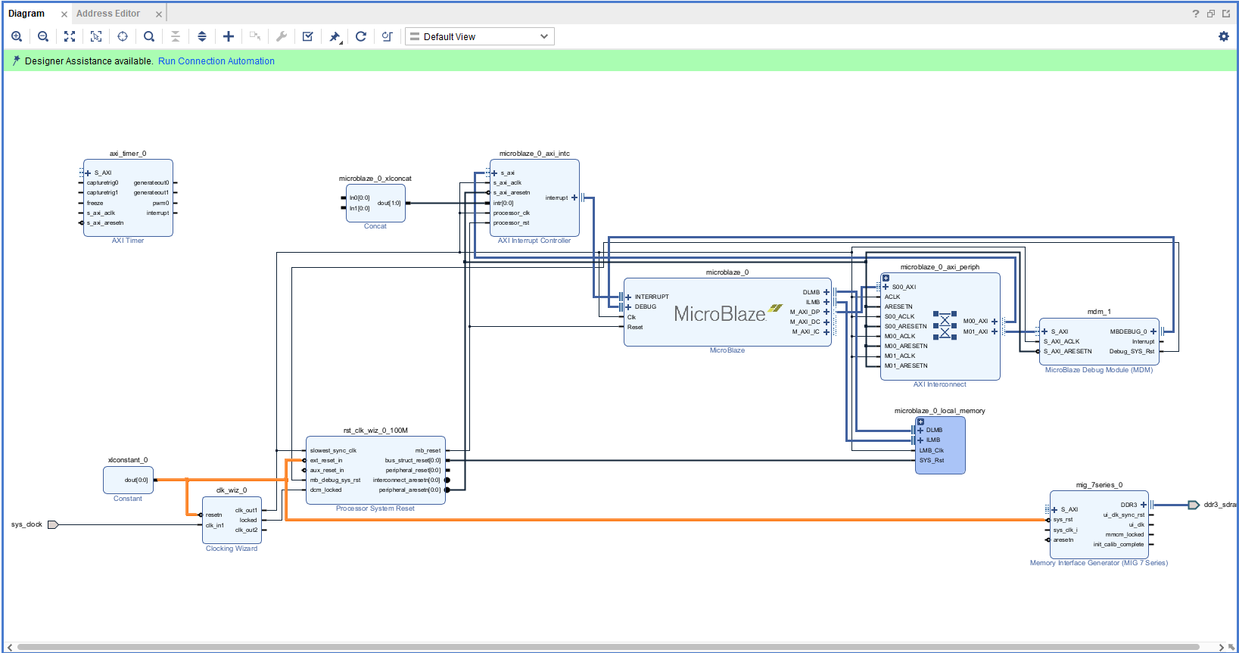Click the Regenerate Layout refresh icon
1239x653 pixels.
point(361,36)
